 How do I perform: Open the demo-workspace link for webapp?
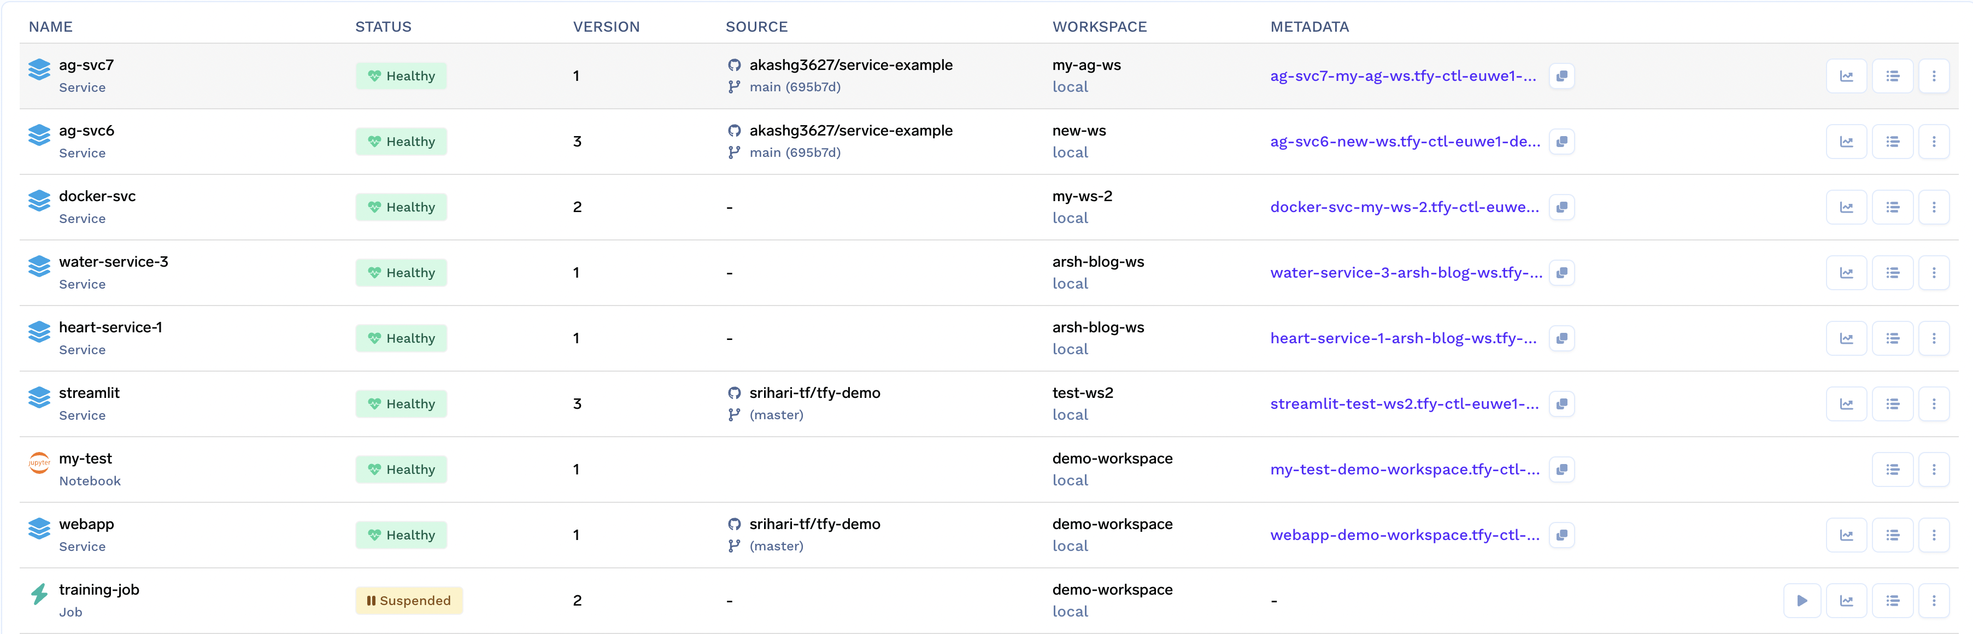(1111, 524)
